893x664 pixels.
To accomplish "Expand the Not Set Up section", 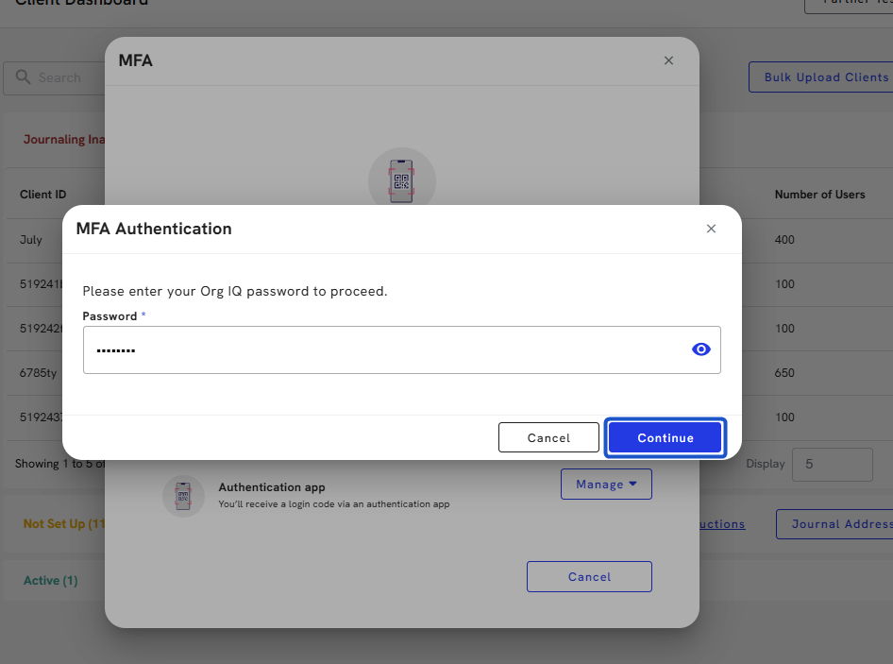I will pyautogui.click(x=63, y=523).
